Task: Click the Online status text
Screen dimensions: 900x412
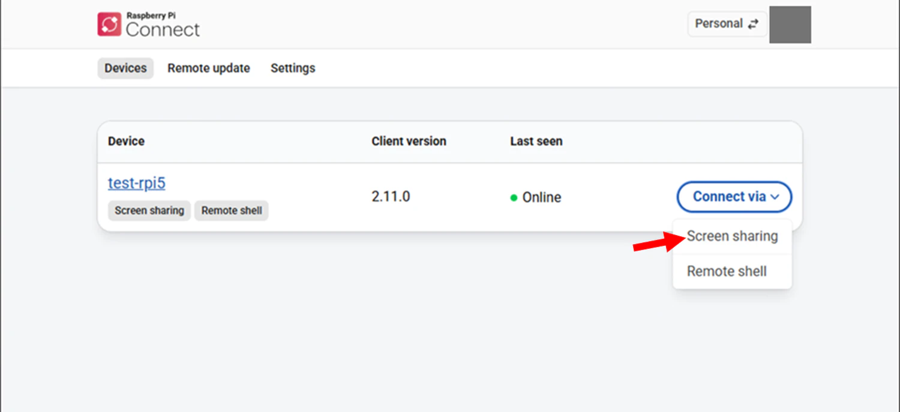Action: (x=542, y=197)
